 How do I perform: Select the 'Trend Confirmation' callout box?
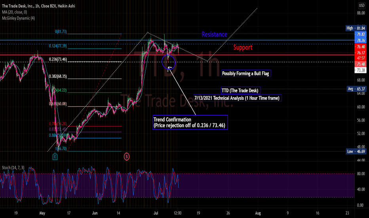click(190, 122)
